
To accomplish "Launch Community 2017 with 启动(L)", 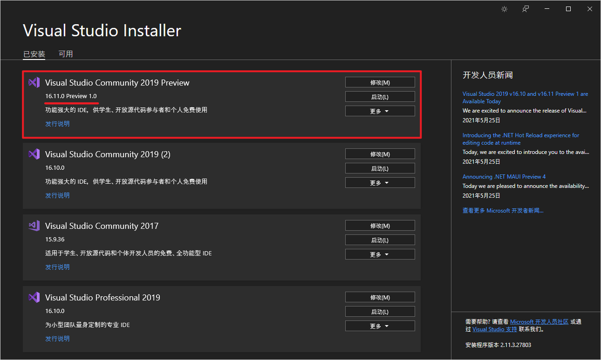I will [380, 240].
